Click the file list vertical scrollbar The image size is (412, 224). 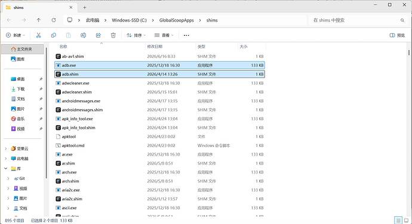tap(409, 52)
